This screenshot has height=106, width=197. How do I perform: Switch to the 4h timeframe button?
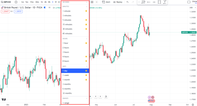pyautogui.click(x=45, y=2)
